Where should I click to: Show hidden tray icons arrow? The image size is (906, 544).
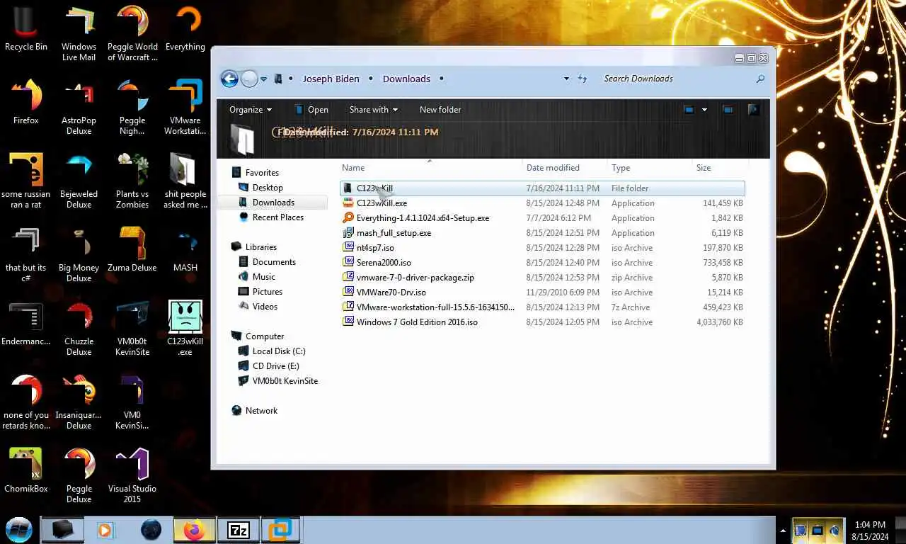(x=783, y=530)
